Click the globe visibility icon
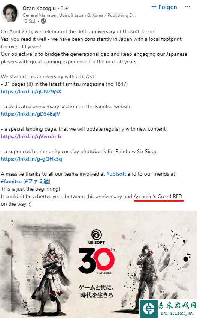Screen dimensions: 197x318 [43, 21]
